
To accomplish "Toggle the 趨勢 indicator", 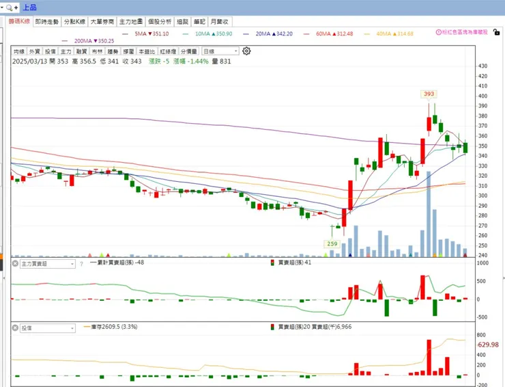I will tap(113, 51).
